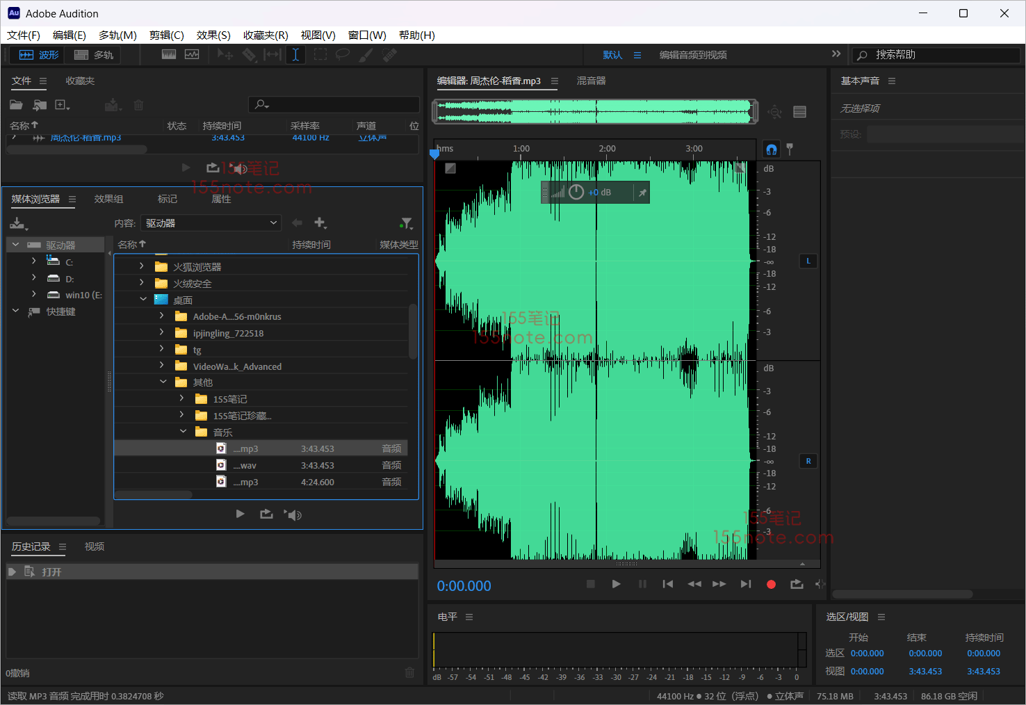The width and height of the screenshot is (1026, 705).
Task: Click the filter icon in Media Browser
Action: (406, 223)
